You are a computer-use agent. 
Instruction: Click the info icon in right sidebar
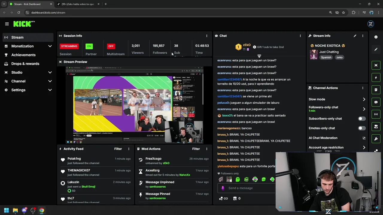(x=376, y=37)
